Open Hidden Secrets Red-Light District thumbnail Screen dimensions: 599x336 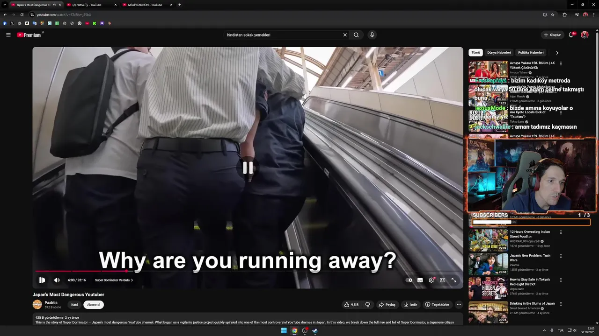(488, 288)
